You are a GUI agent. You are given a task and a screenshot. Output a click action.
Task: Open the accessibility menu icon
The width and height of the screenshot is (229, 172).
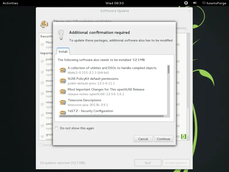point(186,3)
